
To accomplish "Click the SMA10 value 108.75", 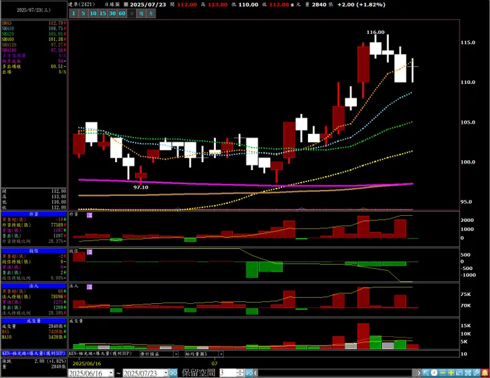I will [x=57, y=28].
